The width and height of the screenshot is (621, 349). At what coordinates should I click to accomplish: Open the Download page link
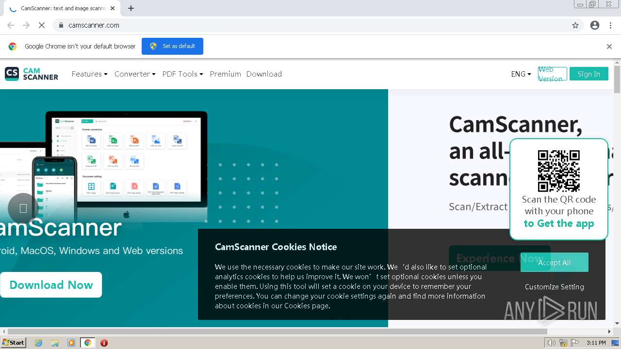[264, 74]
